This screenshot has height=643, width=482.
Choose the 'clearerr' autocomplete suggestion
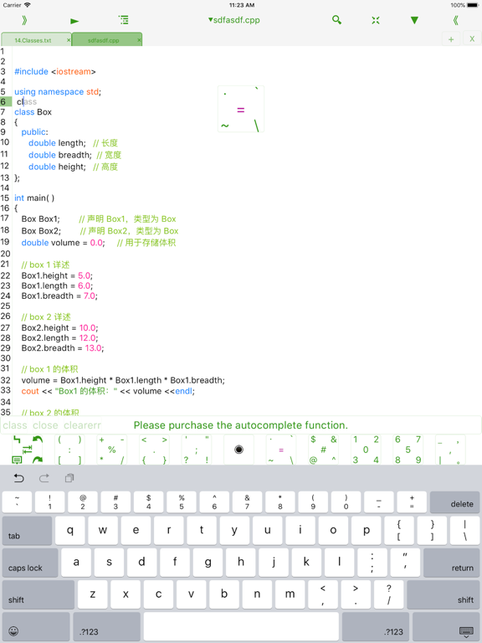pyautogui.click(x=82, y=425)
